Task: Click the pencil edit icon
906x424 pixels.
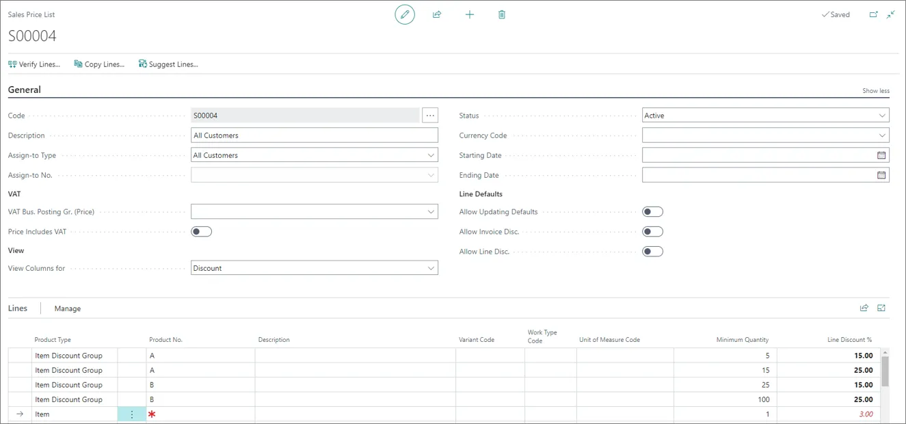Action: (x=405, y=14)
